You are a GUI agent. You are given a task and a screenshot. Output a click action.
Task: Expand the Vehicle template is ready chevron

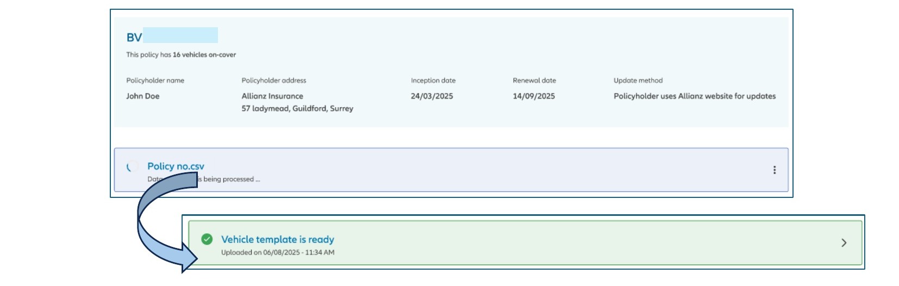click(844, 243)
